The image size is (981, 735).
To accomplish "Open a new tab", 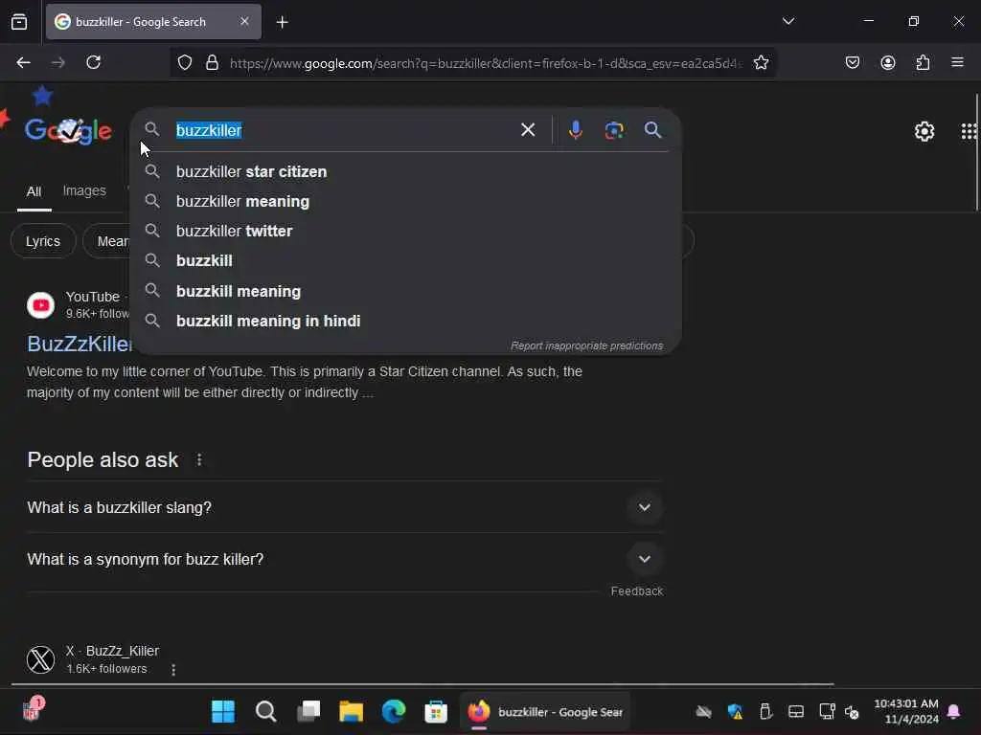I will pos(283,23).
